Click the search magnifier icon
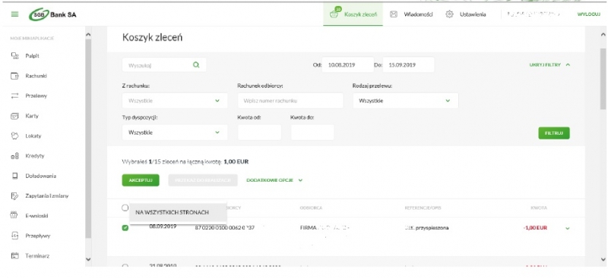This screenshot has height=278, width=608. 196,65
